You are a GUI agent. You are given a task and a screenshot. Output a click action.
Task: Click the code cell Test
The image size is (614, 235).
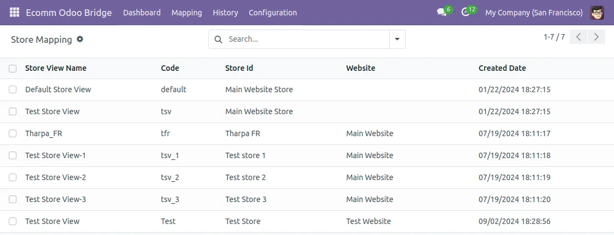click(168, 221)
